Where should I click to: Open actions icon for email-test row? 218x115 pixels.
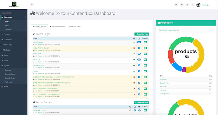click(146, 54)
